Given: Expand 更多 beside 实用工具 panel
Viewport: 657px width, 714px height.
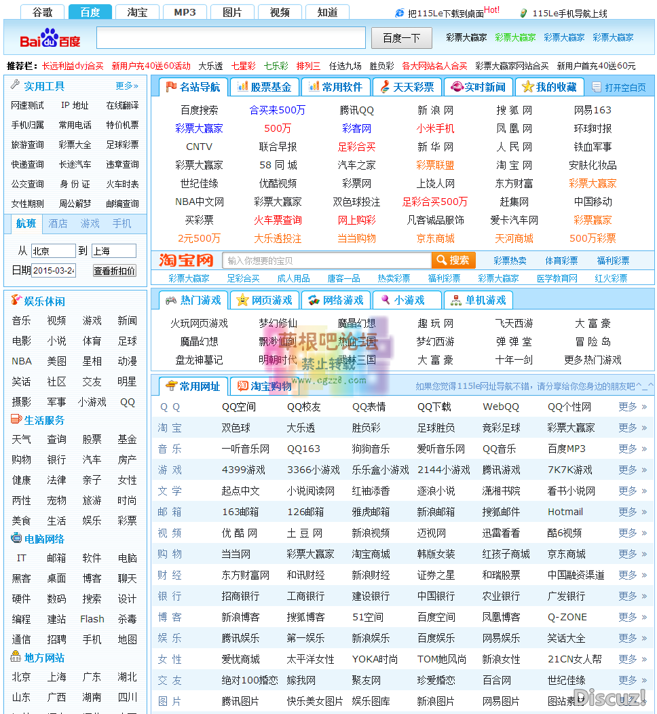Looking at the screenshot, I should coord(124,85).
